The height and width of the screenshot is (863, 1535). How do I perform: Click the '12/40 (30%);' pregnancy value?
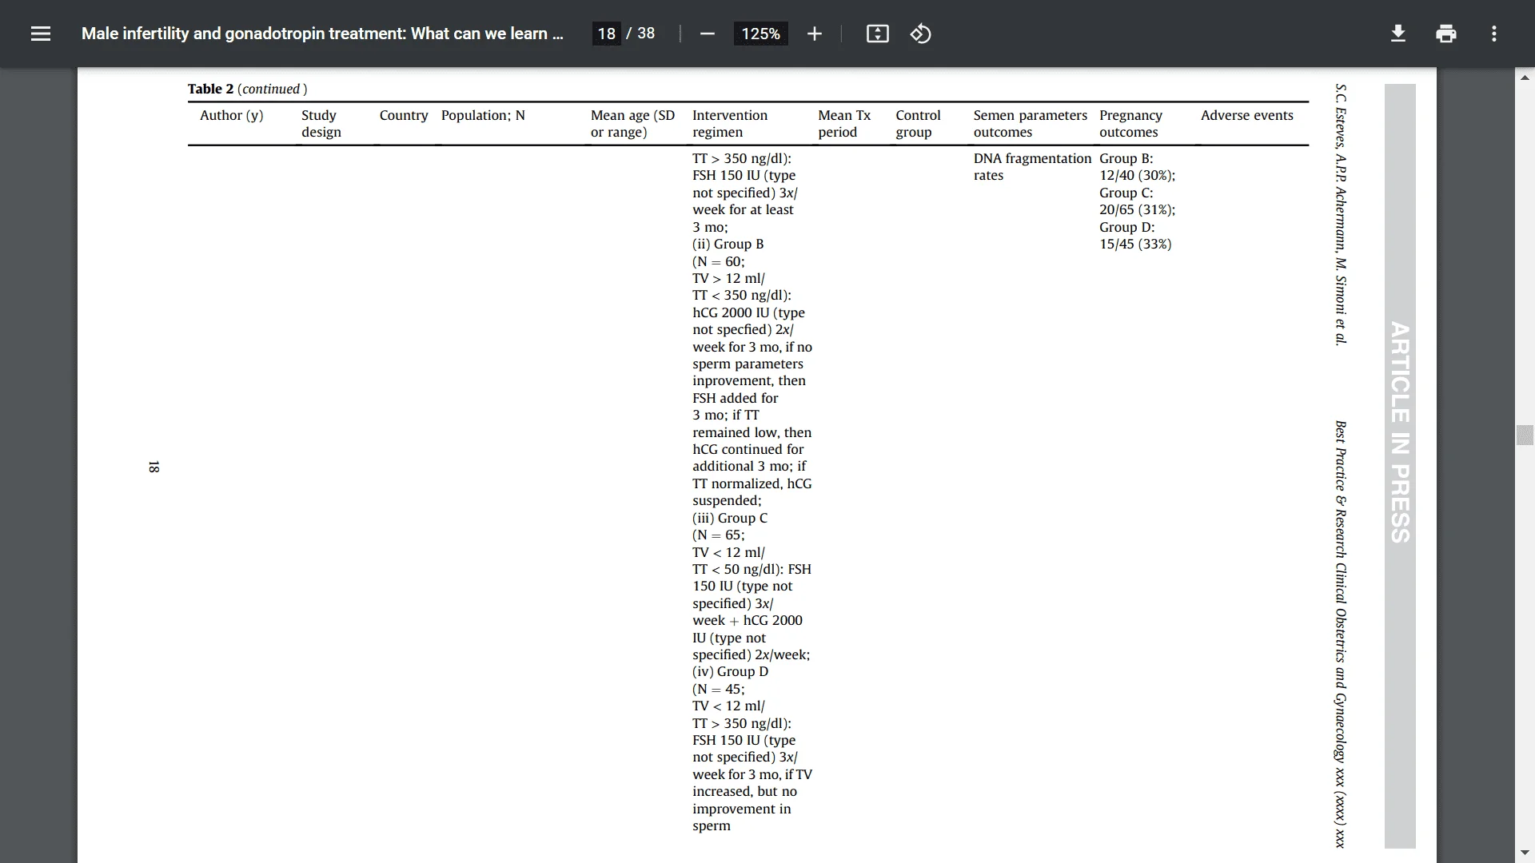point(1137,176)
